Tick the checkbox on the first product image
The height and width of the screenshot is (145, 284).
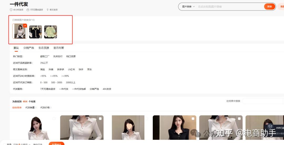tap(54, 119)
